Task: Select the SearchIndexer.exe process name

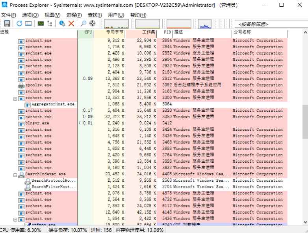Action: point(45,174)
